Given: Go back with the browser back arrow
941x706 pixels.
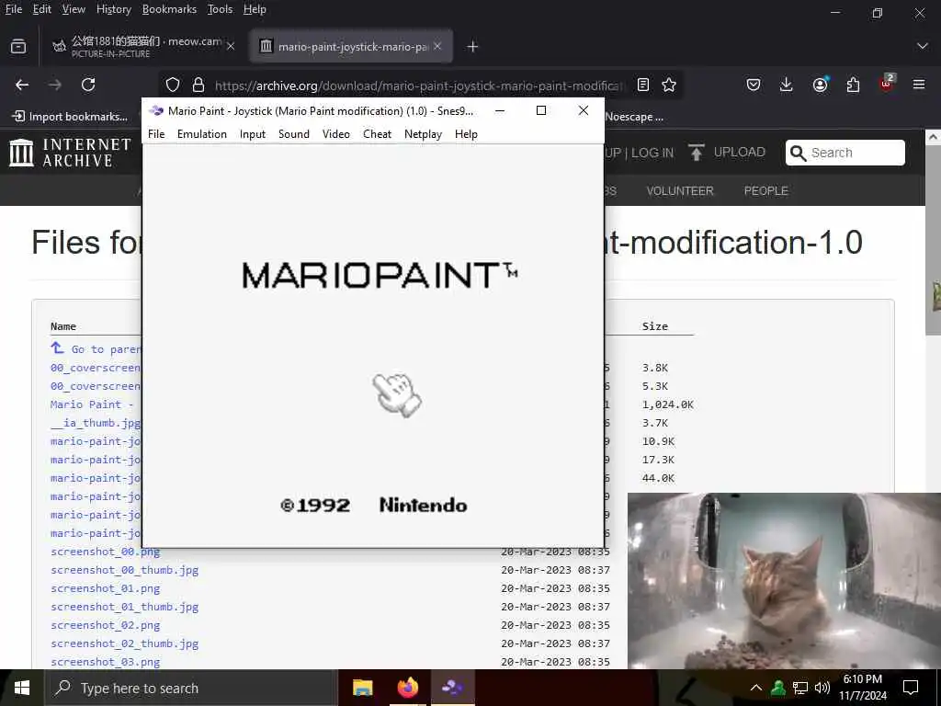Looking at the screenshot, I should pyautogui.click(x=22, y=85).
